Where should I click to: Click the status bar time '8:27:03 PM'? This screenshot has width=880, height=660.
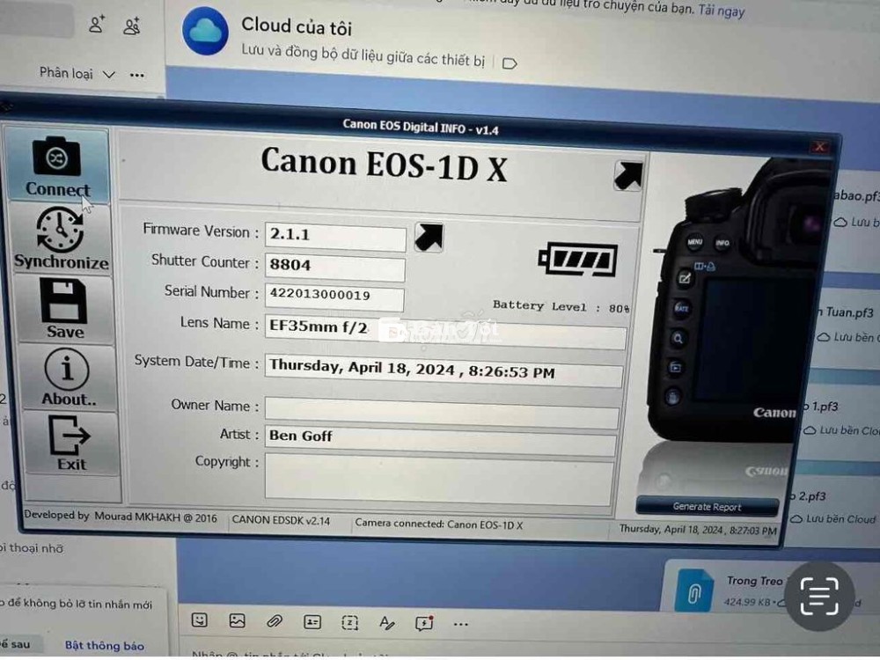[752, 531]
